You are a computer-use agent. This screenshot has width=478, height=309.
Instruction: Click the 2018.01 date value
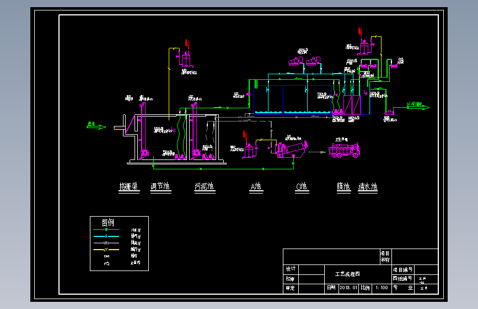pos(348,288)
